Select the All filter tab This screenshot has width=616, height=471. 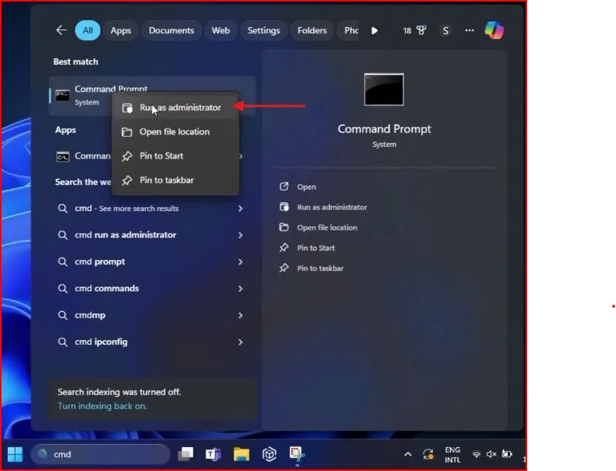(87, 30)
